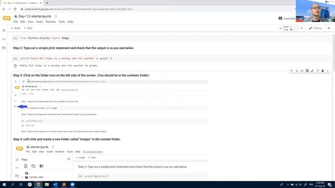335x188 pixels.
Task: Open the Editing mode selector
Action: (x=315, y=28)
